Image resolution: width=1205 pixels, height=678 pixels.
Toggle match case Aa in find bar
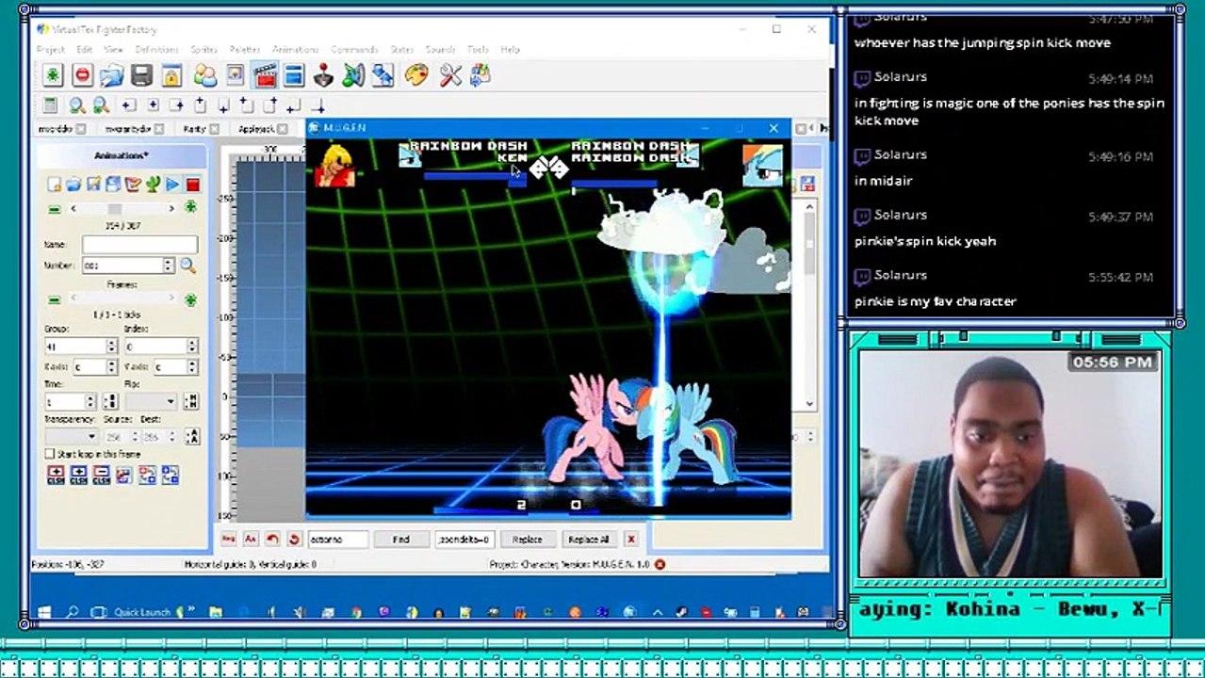(250, 539)
